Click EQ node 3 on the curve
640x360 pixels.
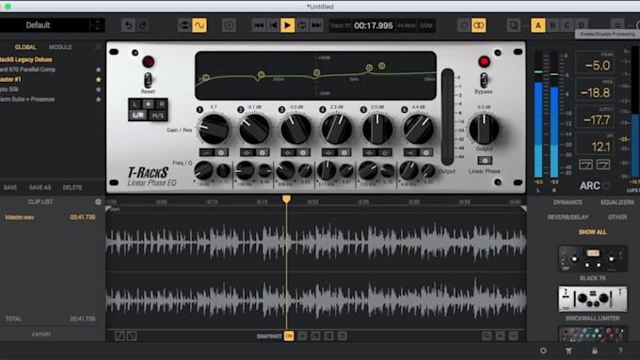[316, 72]
